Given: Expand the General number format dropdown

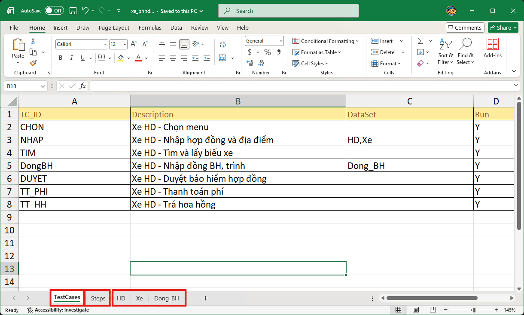Looking at the screenshot, I should click(x=265, y=41).
